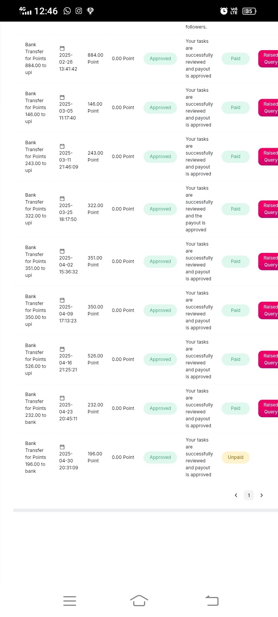This screenshot has width=278, height=617.
Task: Go to the next page using right chevron
Action: [x=261, y=495]
